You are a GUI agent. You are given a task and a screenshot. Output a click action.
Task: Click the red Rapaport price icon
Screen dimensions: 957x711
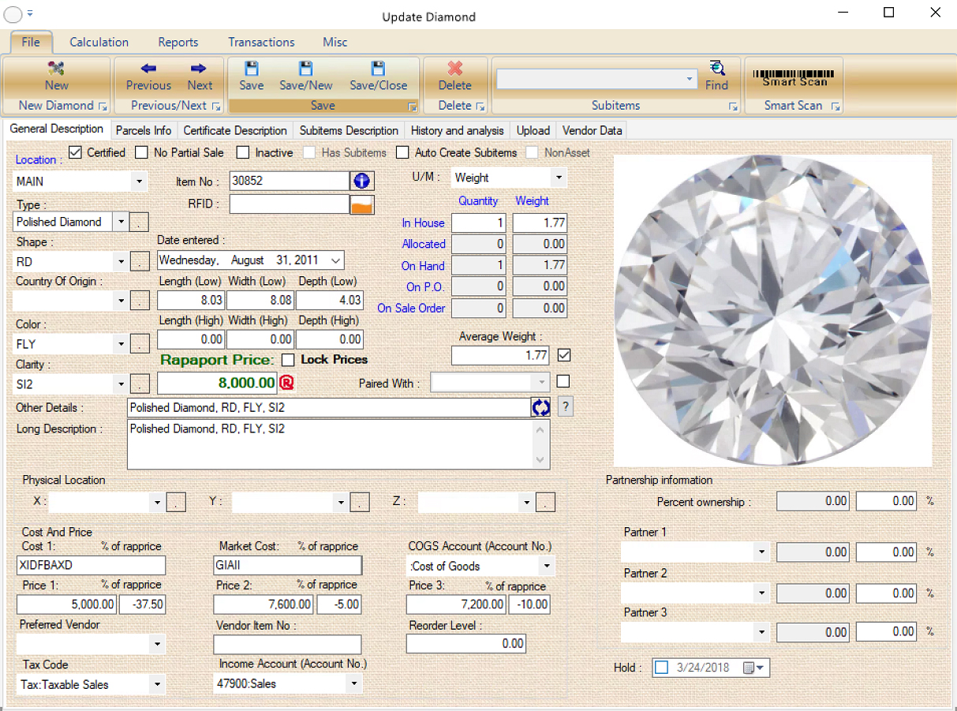[286, 383]
